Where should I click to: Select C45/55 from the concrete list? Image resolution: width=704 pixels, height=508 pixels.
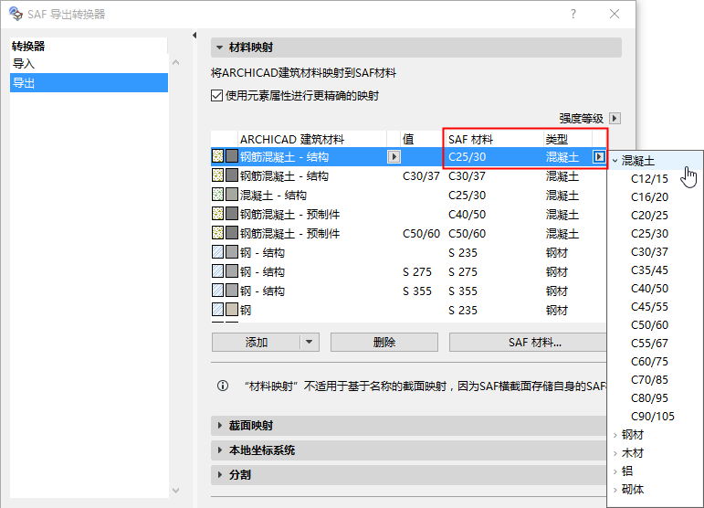click(x=649, y=307)
